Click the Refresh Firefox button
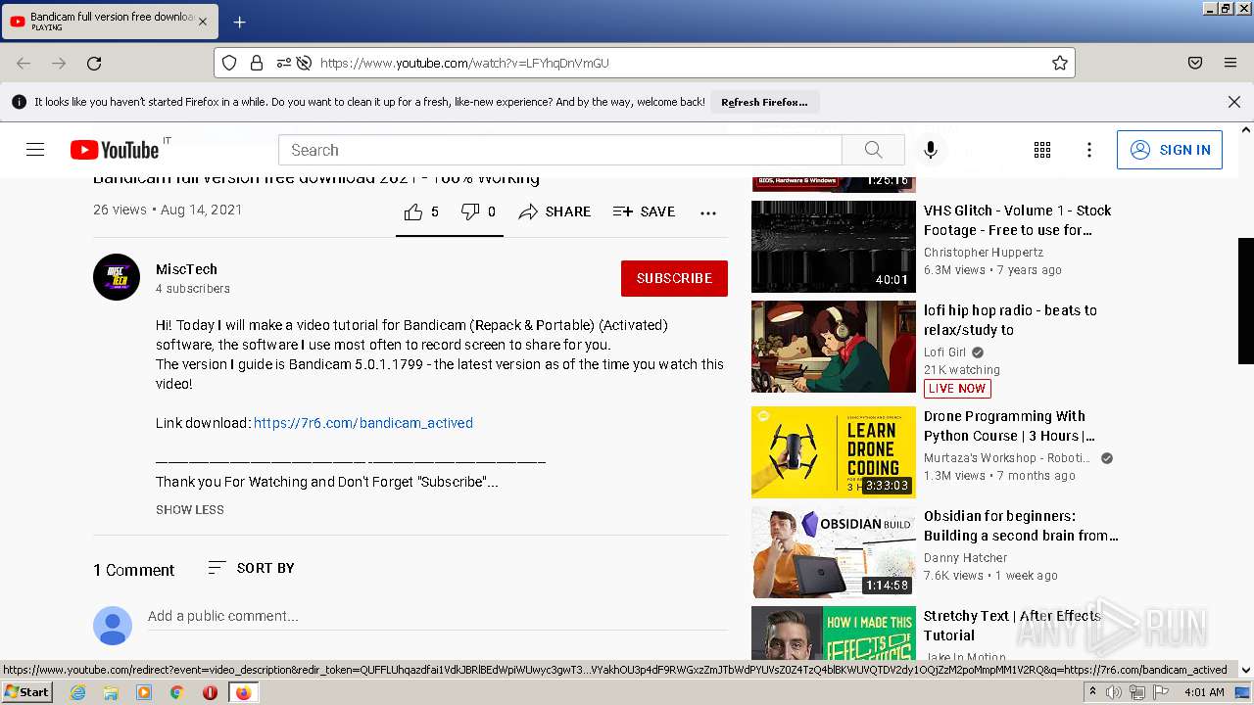Viewport: 1254px width, 705px height. (764, 102)
